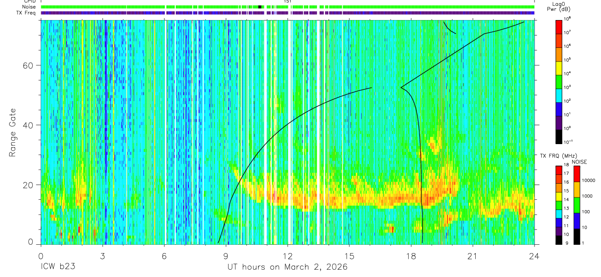Click the '15' tick on the UT hours axis
Screen dimensions: 601x277
click(x=349, y=256)
